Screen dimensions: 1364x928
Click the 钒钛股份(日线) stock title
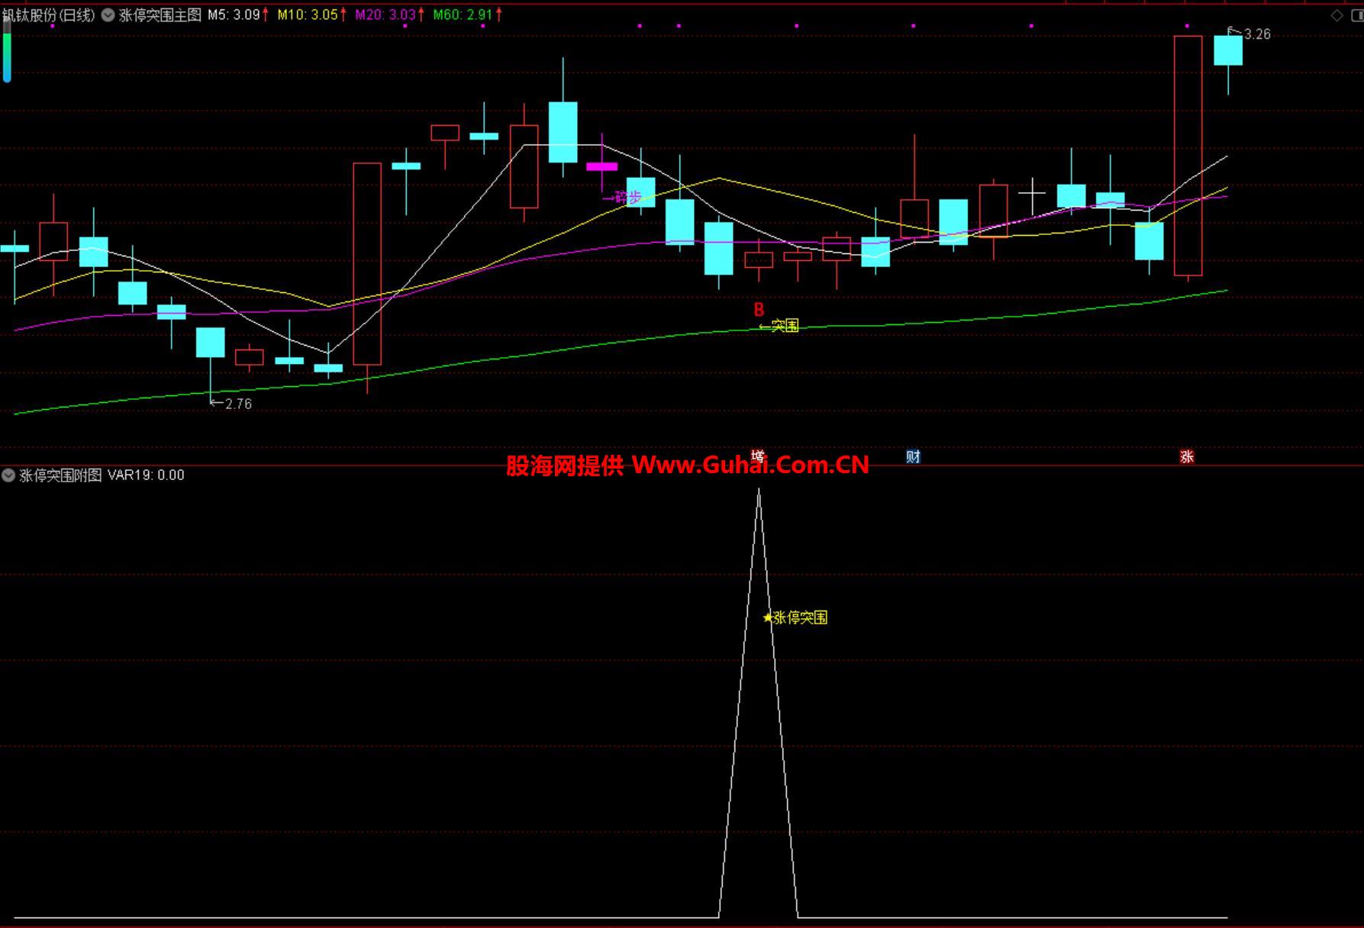[x=49, y=15]
